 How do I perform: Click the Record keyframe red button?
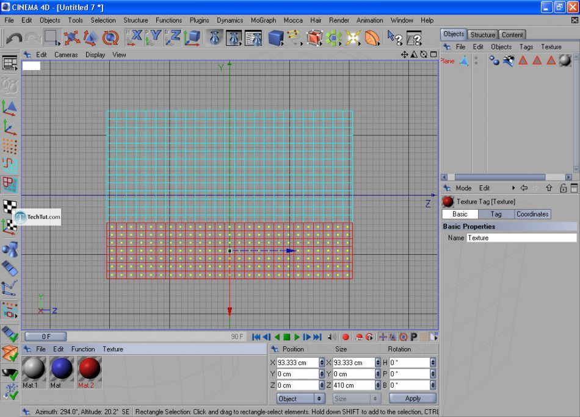click(346, 337)
